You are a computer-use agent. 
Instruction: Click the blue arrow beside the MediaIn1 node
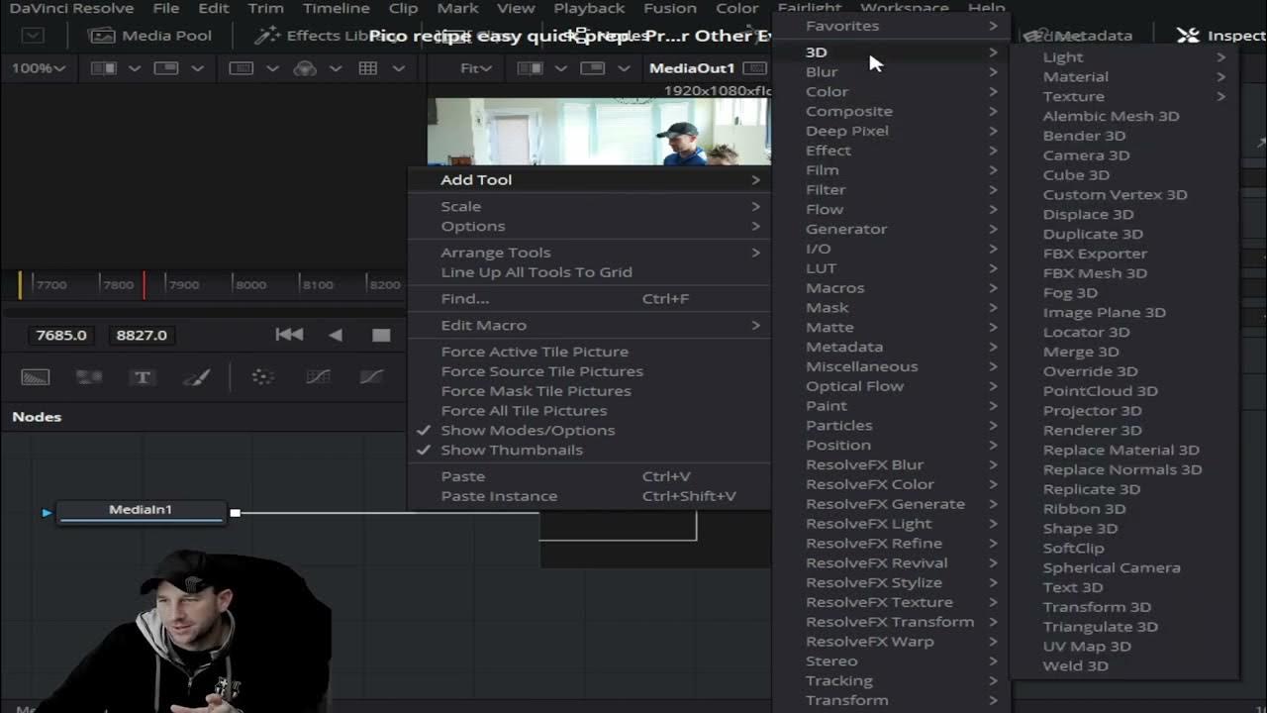coord(47,513)
